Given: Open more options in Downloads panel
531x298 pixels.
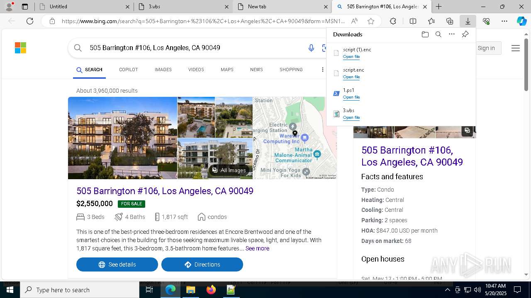Looking at the screenshot, I should pos(452,34).
